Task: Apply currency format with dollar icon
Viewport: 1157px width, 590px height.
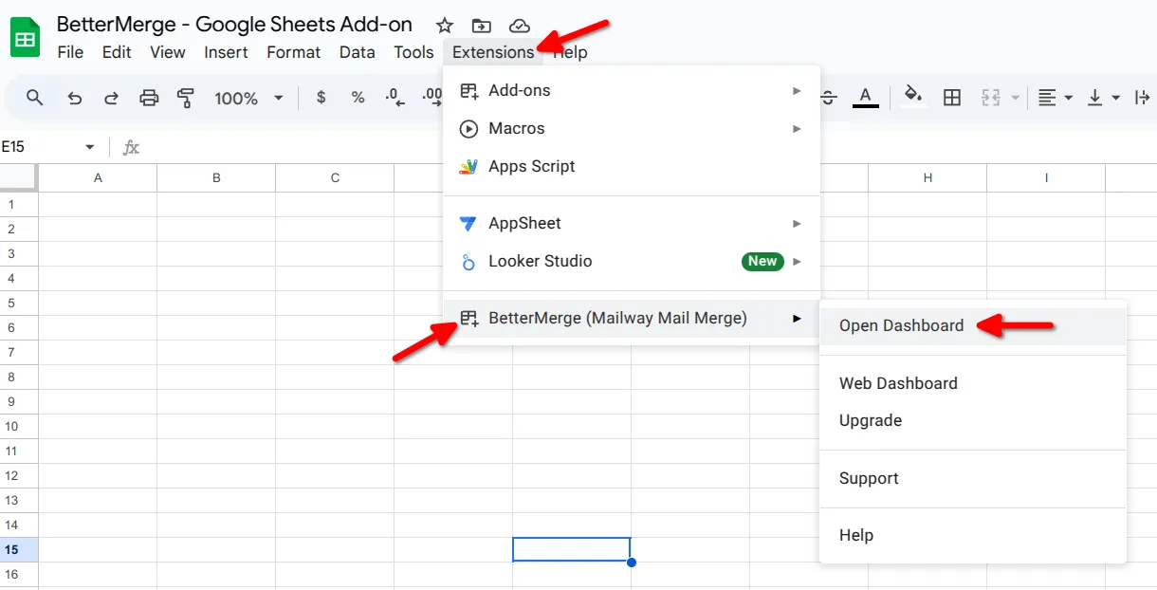Action: coord(321,97)
